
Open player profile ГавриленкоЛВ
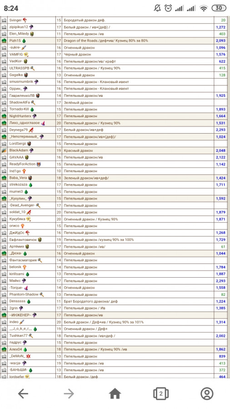(22, 95)
